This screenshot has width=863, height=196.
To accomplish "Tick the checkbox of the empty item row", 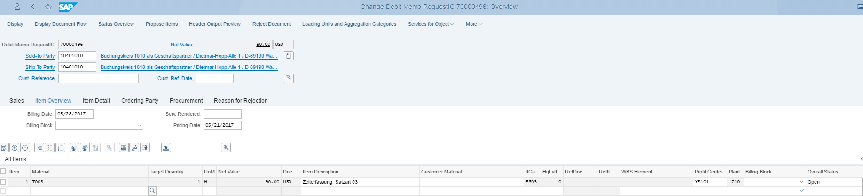I will point(4,191).
